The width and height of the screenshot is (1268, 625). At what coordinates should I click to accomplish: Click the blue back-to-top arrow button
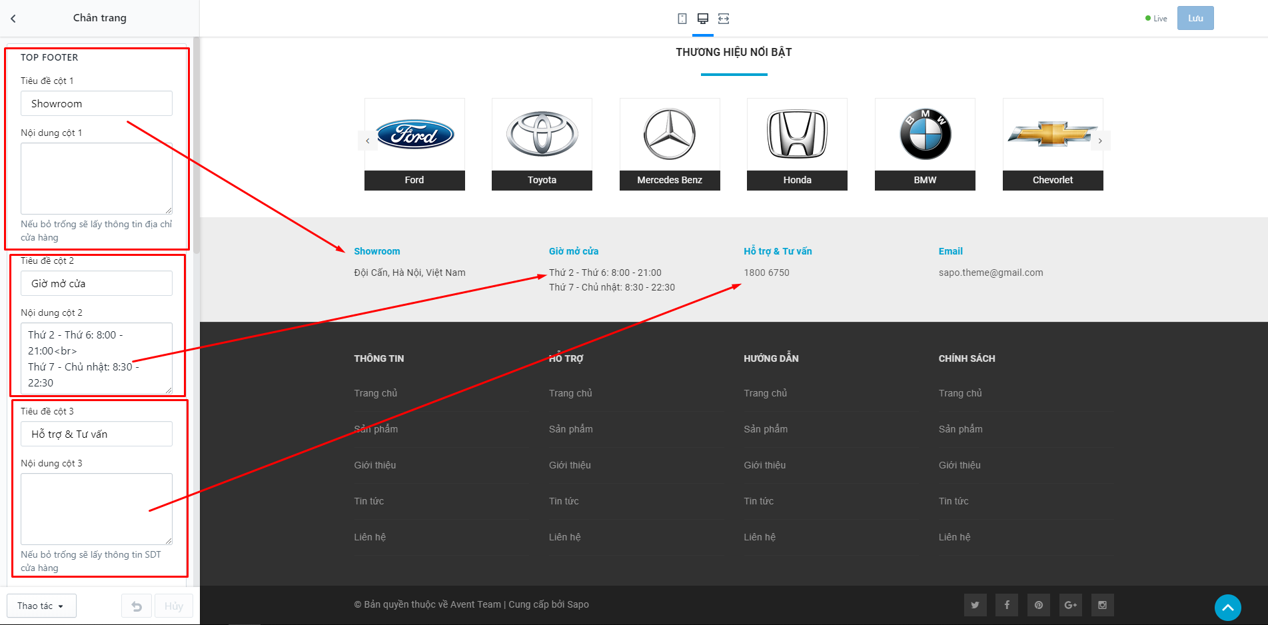1228,608
